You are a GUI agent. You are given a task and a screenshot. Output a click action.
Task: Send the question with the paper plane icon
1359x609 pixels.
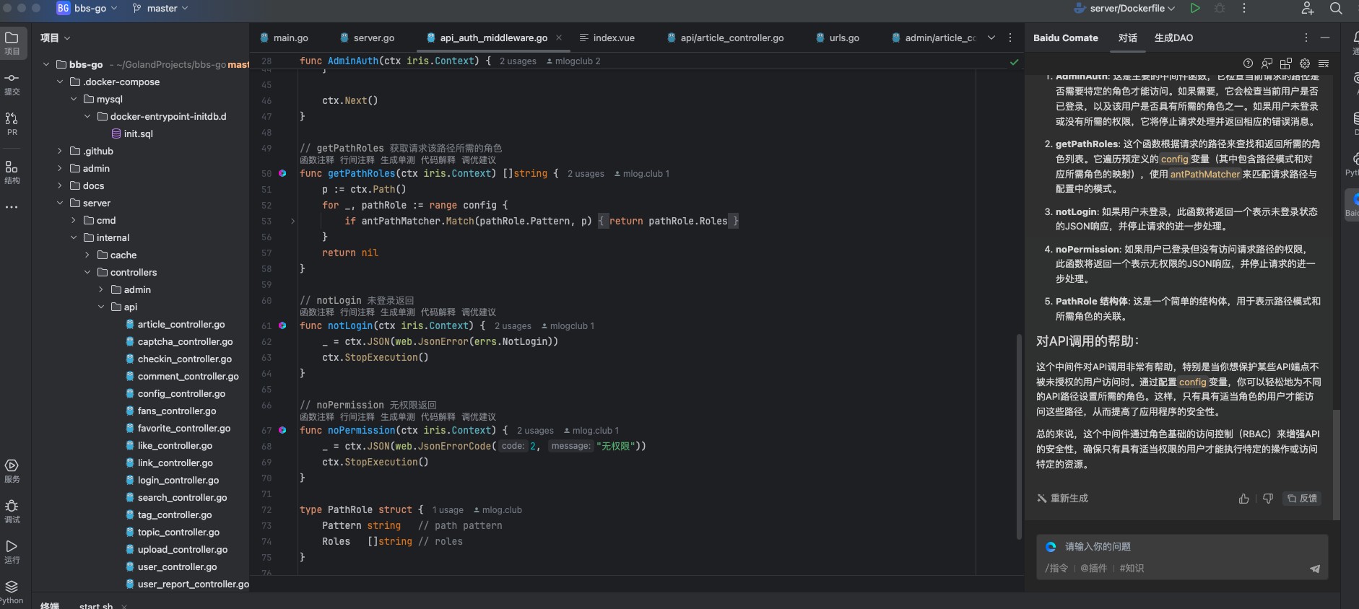[x=1315, y=569]
